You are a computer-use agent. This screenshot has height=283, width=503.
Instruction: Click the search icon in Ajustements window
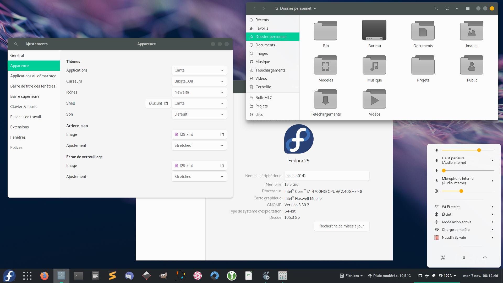pyautogui.click(x=16, y=44)
